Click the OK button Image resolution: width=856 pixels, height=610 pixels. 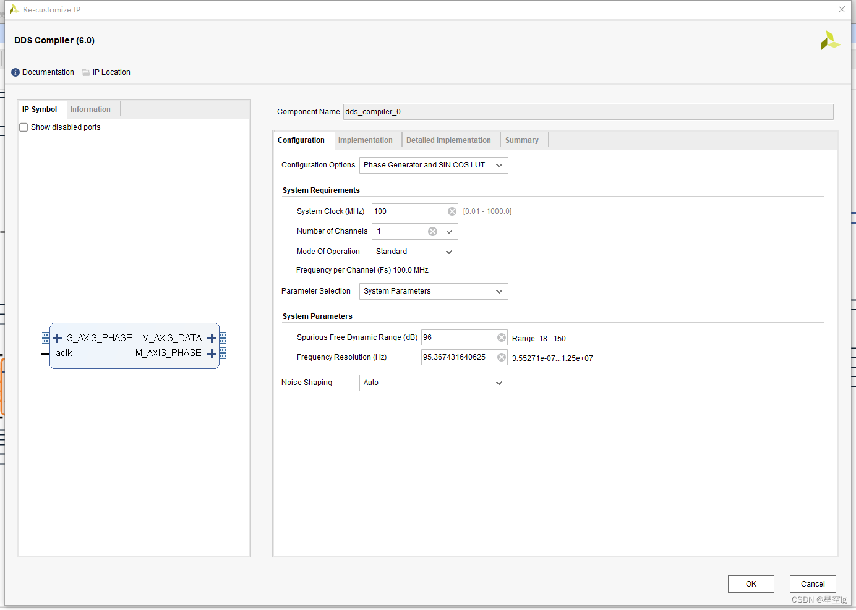(x=751, y=584)
